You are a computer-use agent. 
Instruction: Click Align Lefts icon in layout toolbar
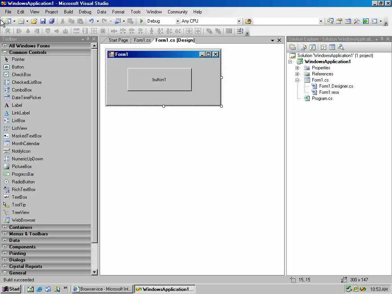point(19,31)
